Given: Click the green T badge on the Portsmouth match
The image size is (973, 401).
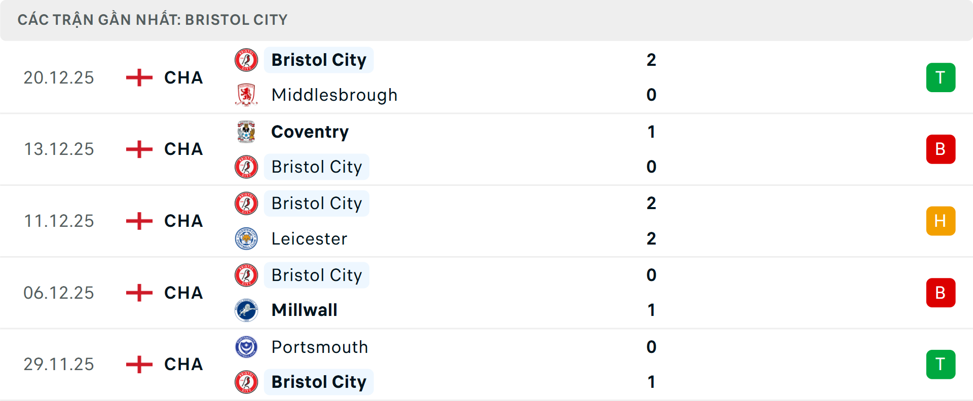Looking at the screenshot, I should (941, 364).
